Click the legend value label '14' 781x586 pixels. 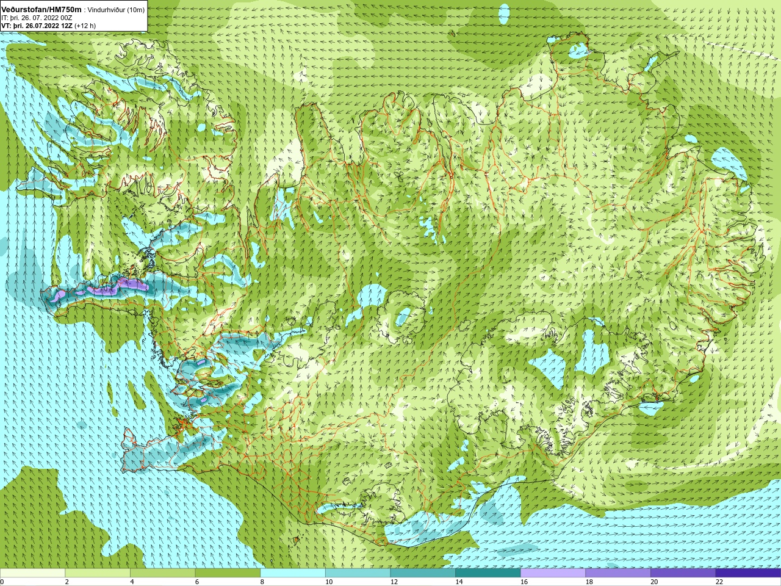click(x=459, y=582)
